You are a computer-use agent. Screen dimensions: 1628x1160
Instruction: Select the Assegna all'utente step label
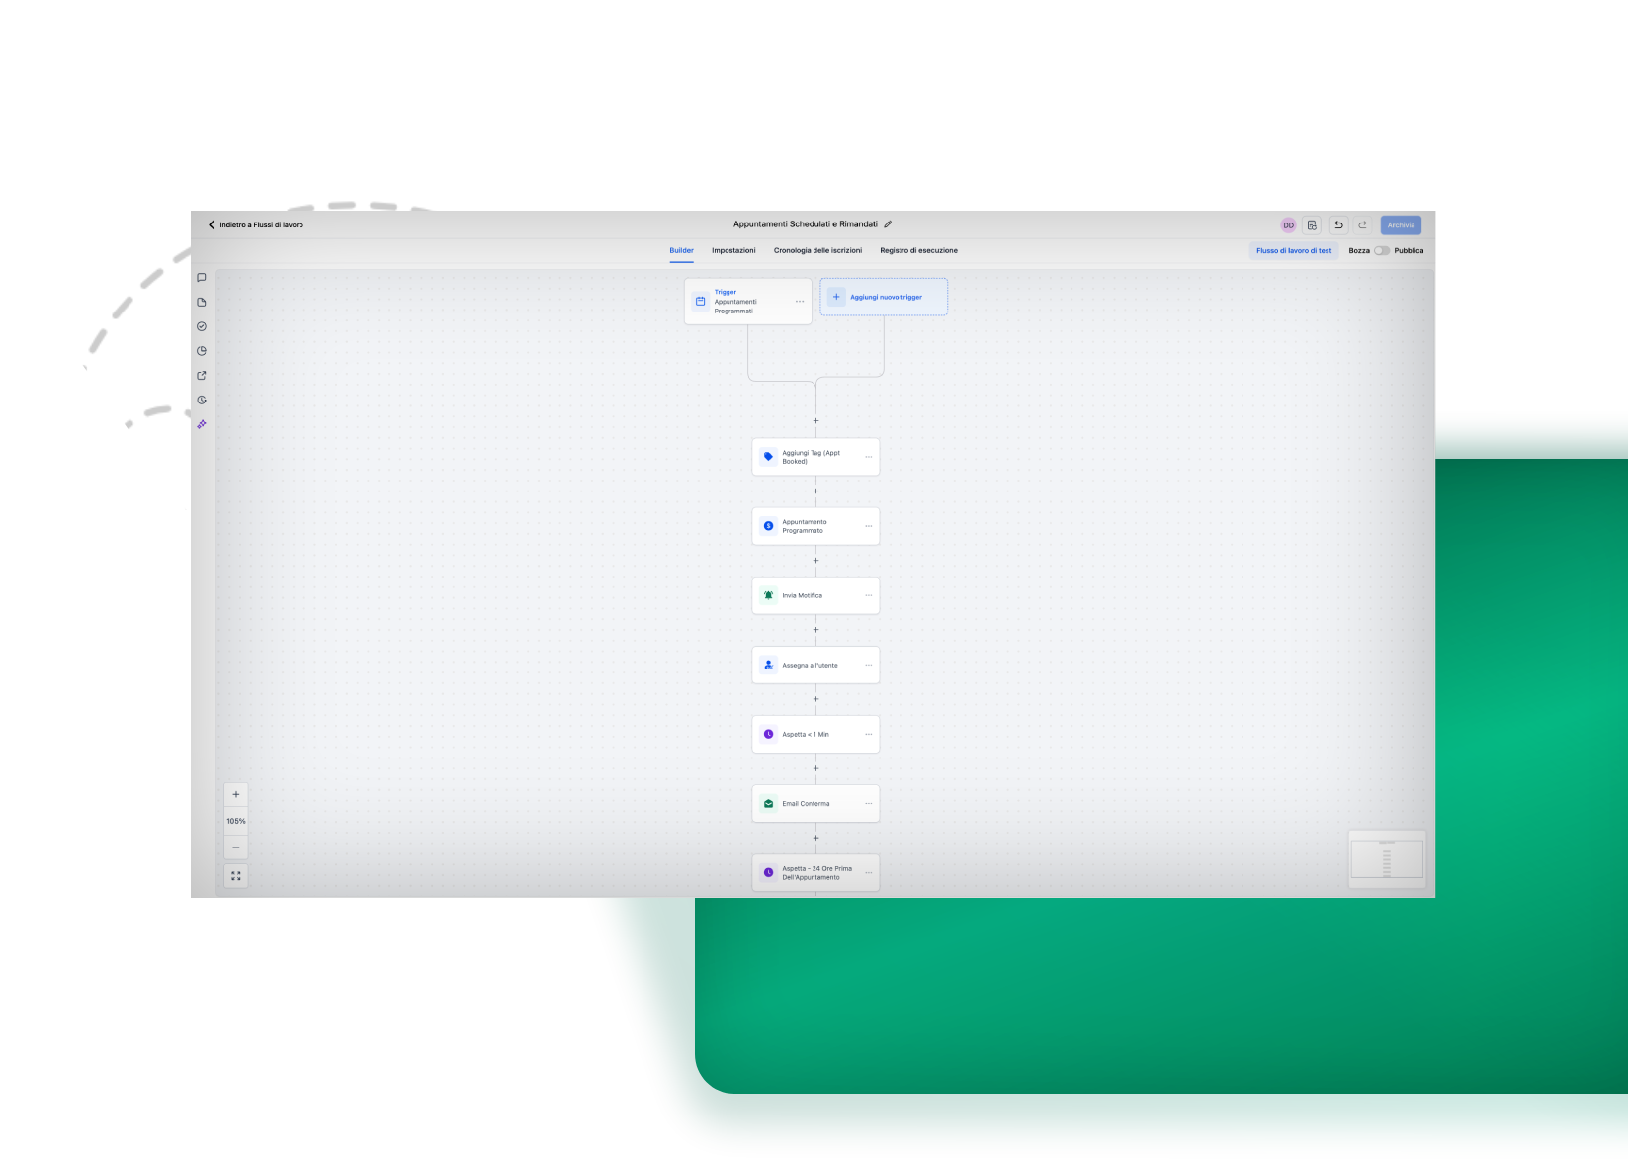tap(810, 666)
